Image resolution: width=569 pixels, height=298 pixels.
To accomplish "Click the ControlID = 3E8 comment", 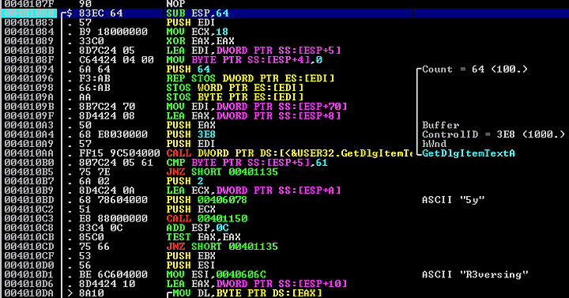I will pyautogui.click(x=493, y=134).
